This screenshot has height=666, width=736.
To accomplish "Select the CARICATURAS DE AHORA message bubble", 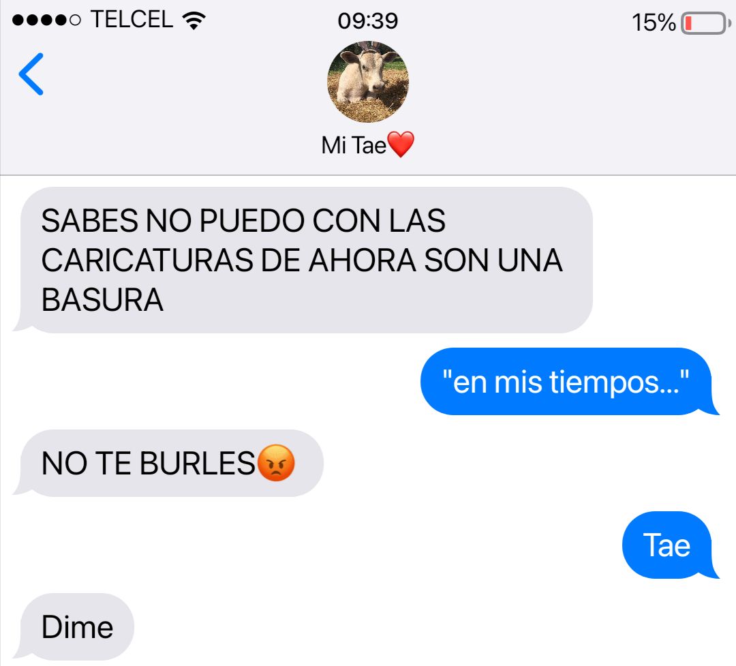I will 303,260.
